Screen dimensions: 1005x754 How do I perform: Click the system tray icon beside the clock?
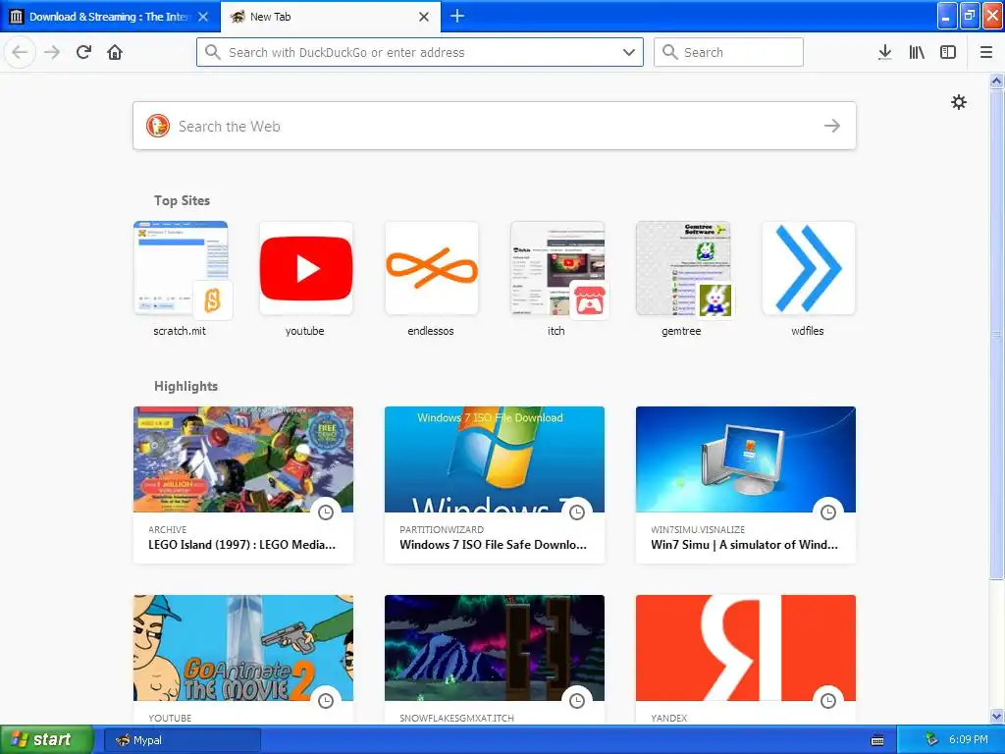(931, 739)
